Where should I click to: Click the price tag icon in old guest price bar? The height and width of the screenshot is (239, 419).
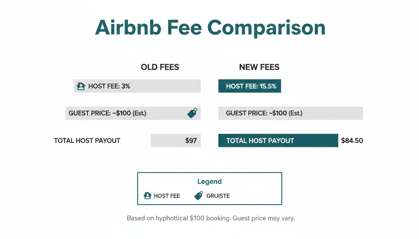tap(192, 113)
